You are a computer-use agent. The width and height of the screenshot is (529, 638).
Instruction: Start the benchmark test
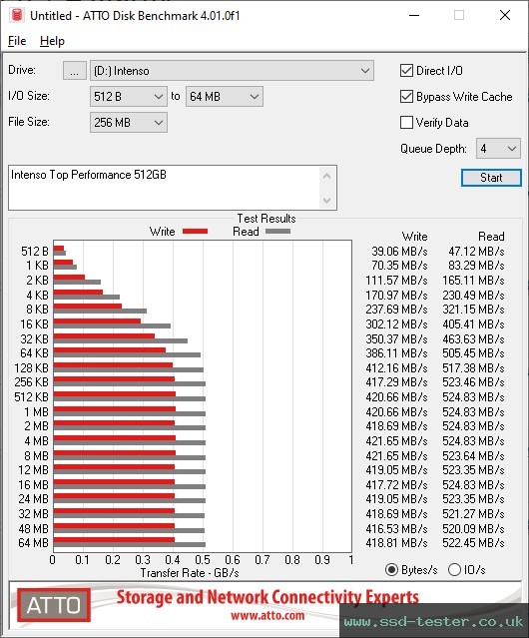491,178
